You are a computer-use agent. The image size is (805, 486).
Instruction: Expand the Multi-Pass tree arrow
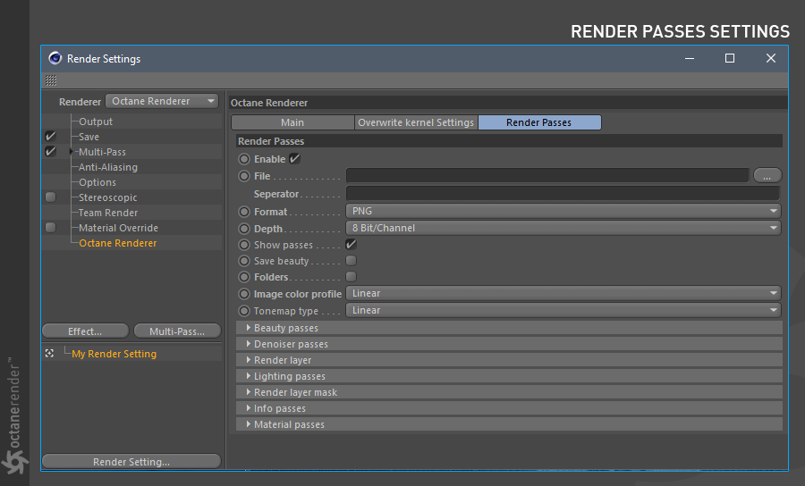pyautogui.click(x=71, y=152)
